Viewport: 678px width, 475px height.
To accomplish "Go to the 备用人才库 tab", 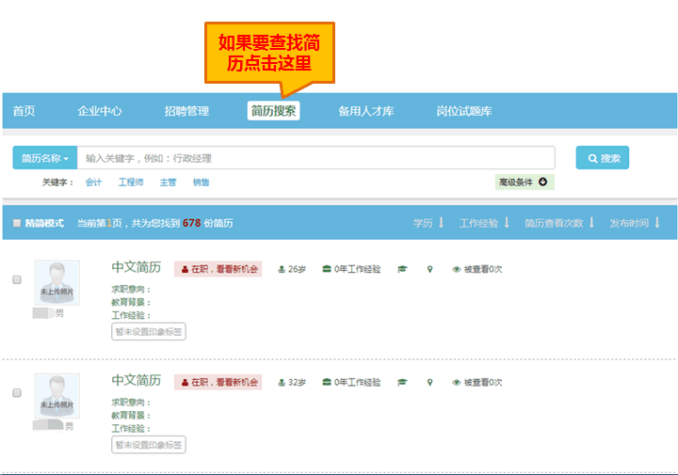I will click(x=365, y=111).
